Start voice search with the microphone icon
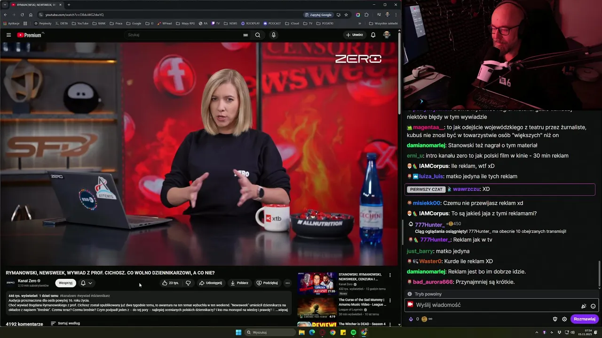602x338 pixels. [x=274, y=35]
